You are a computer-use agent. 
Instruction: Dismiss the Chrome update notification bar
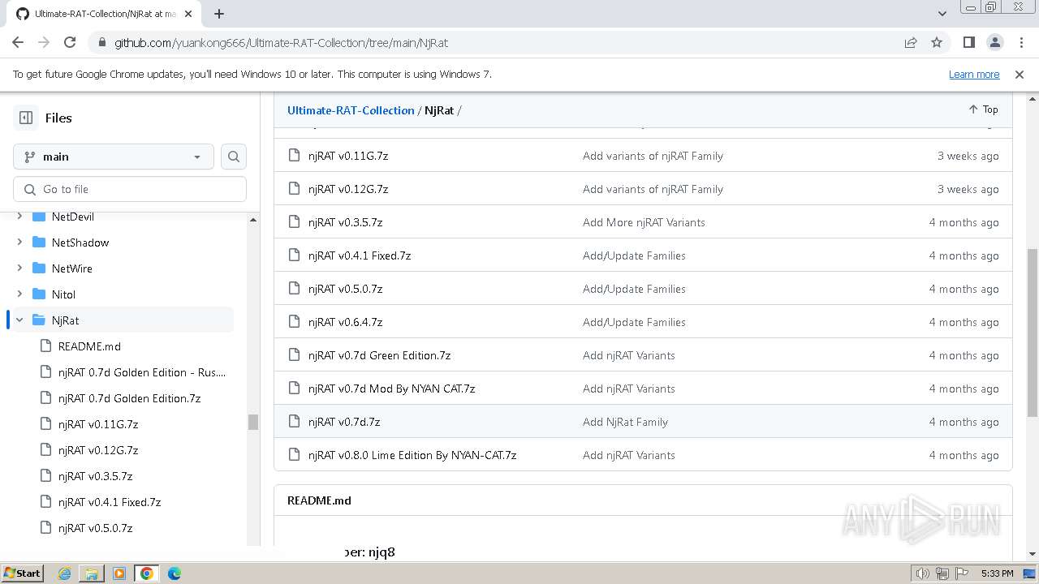[x=1020, y=74]
